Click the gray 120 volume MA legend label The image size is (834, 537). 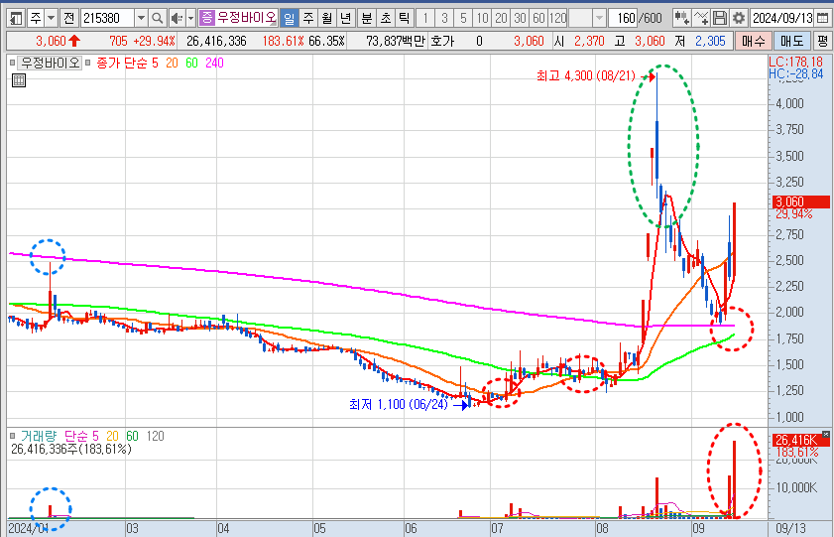pos(155,436)
